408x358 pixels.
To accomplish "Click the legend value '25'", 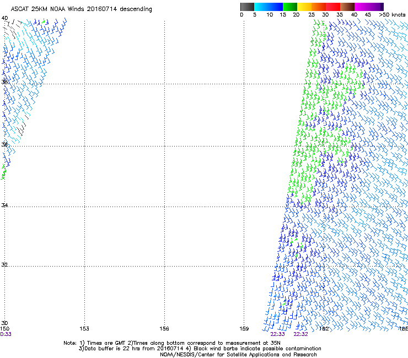I will coord(311,15).
